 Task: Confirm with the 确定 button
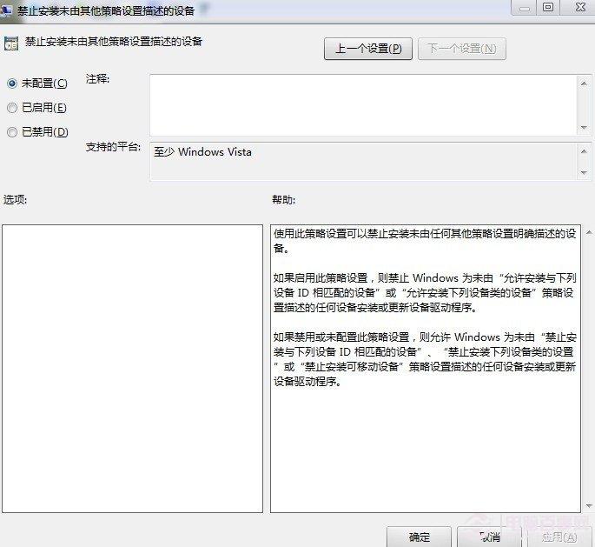tap(419, 537)
